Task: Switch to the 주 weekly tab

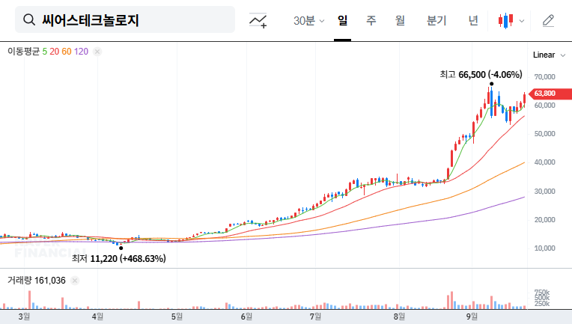Action: point(371,20)
